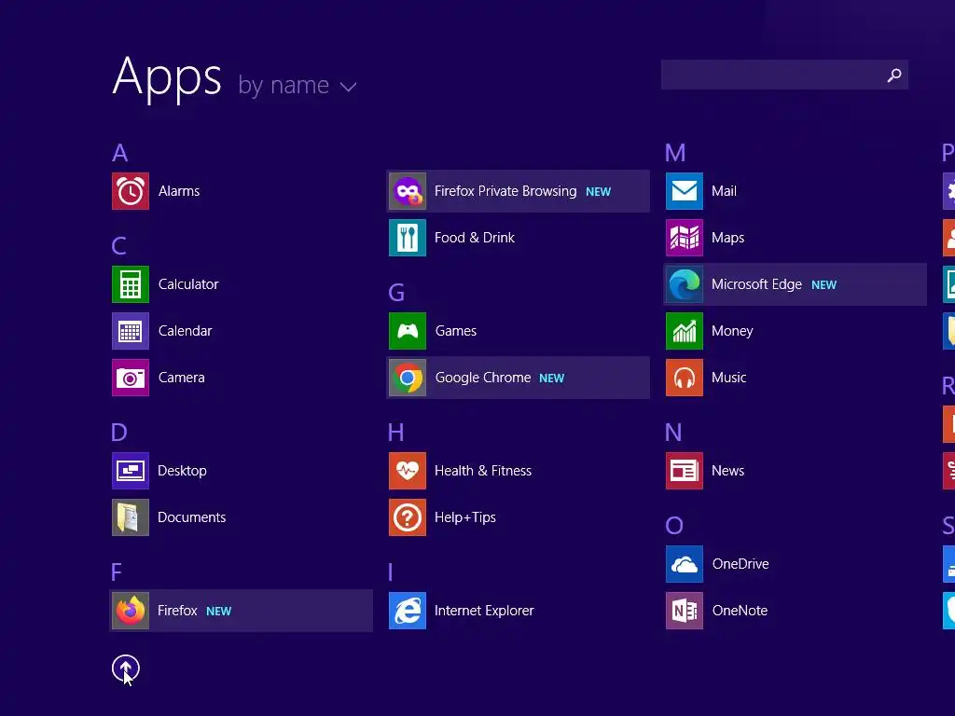Launch Internet Explorer icon
Viewport: 955px width, 716px height.
(408, 611)
